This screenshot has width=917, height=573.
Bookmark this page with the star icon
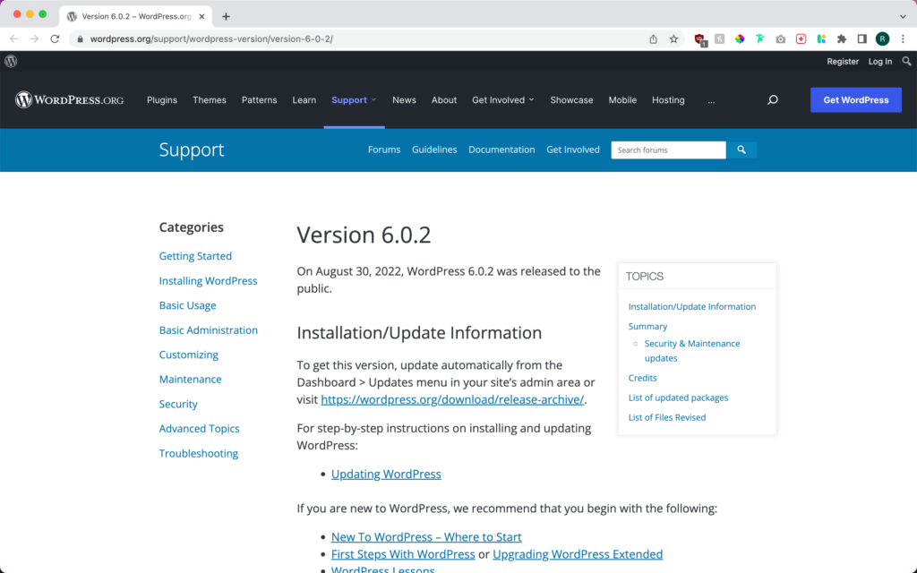[x=673, y=38]
